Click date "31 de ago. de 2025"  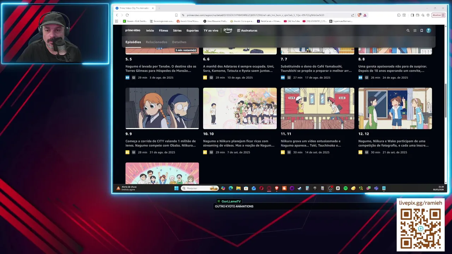(162, 152)
